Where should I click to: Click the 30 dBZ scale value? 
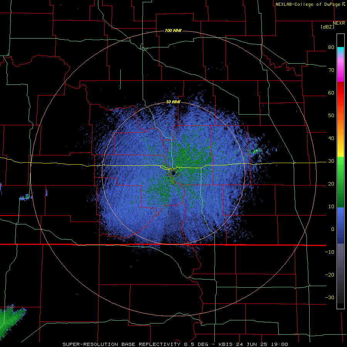(x=331, y=161)
